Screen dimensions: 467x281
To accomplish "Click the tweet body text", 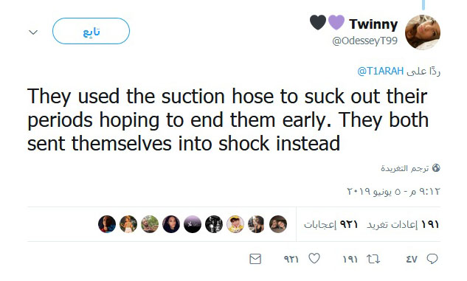I will click(x=228, y=120).
